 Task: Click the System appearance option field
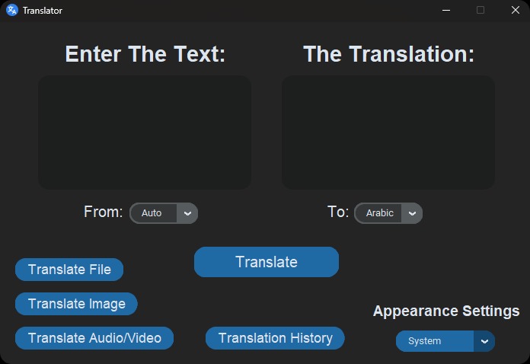pos(435,341)
